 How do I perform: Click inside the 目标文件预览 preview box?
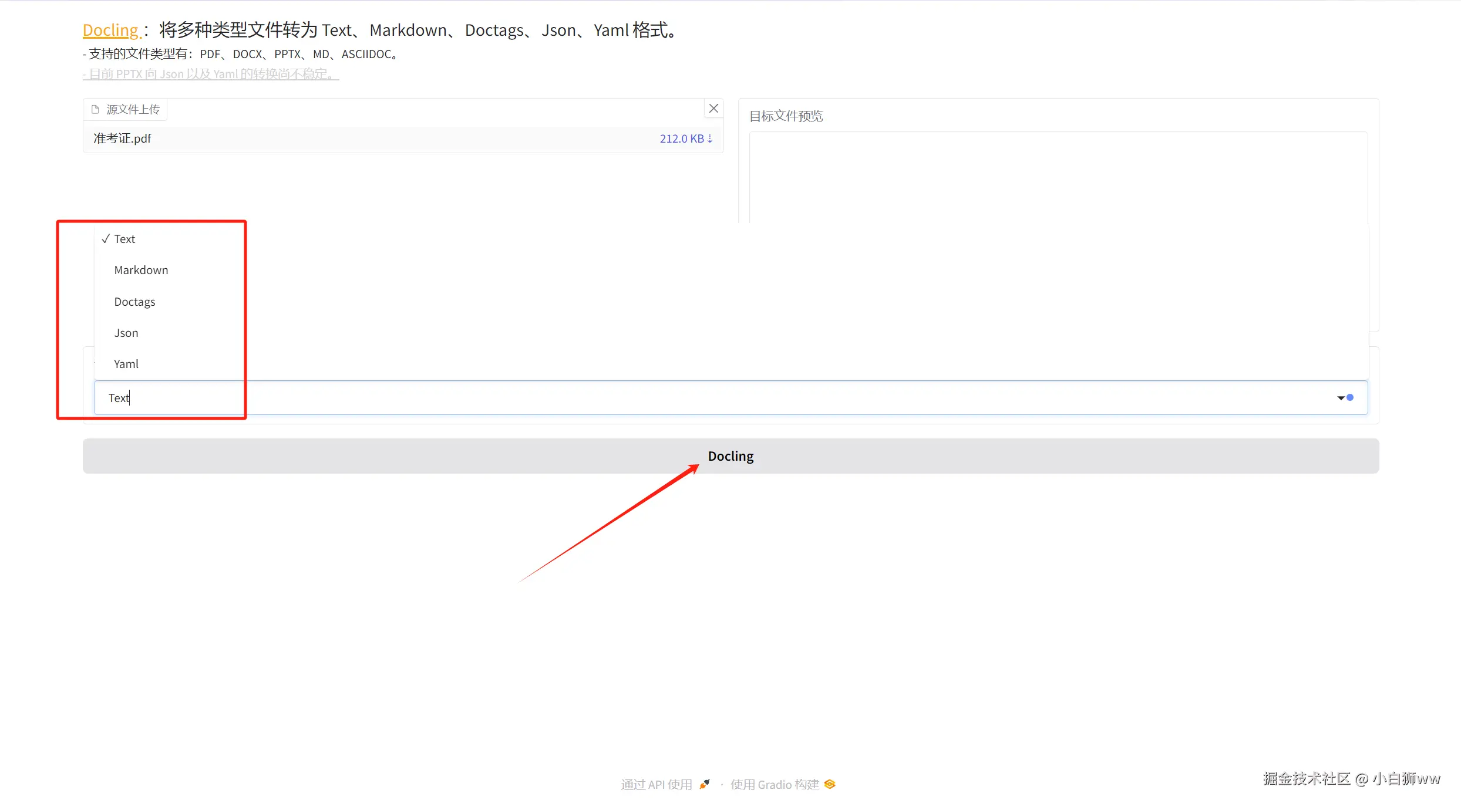tap(1057, 176)
